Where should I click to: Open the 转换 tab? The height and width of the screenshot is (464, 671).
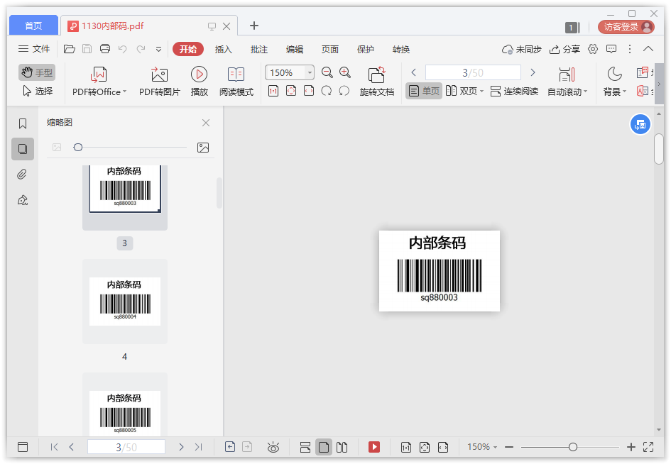401,49
